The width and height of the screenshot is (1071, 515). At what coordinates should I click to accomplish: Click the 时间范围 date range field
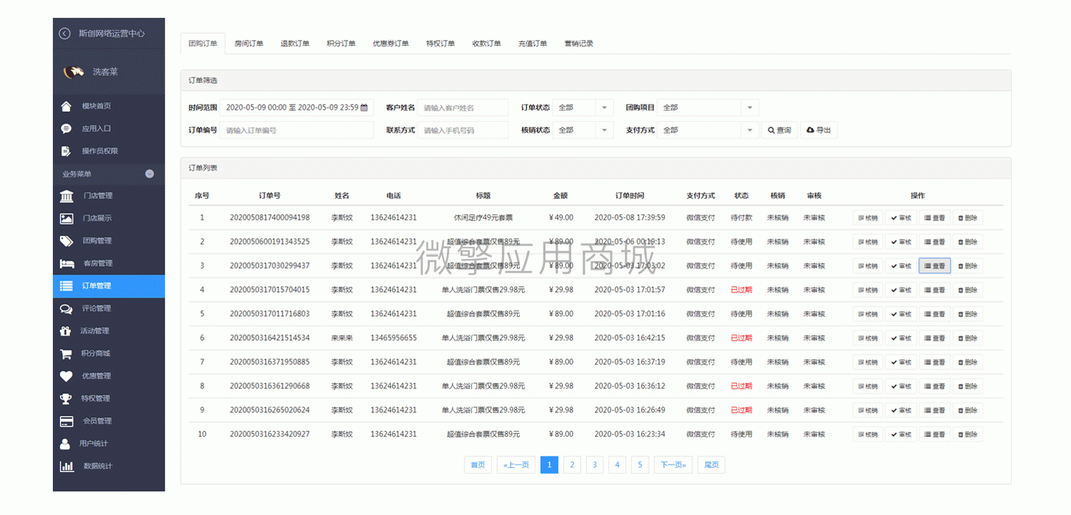[296, 108]
